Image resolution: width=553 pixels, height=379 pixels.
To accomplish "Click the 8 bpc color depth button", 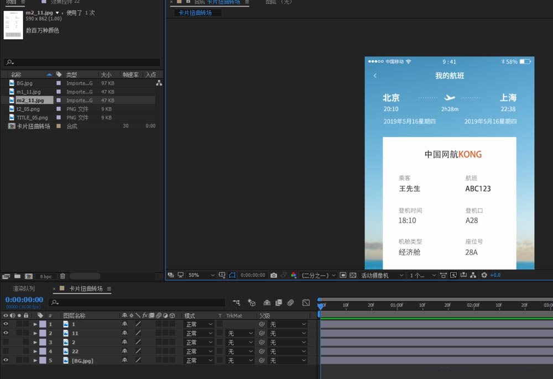I will [45, 276].
